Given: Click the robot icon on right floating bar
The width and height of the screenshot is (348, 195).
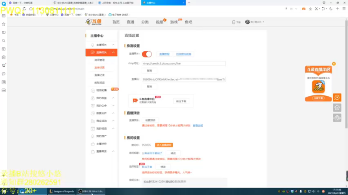Looking at the screenshot, I should (x=337, y=118).
